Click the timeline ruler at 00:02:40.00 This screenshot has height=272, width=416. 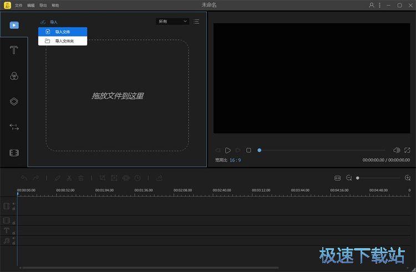point(222,190)
